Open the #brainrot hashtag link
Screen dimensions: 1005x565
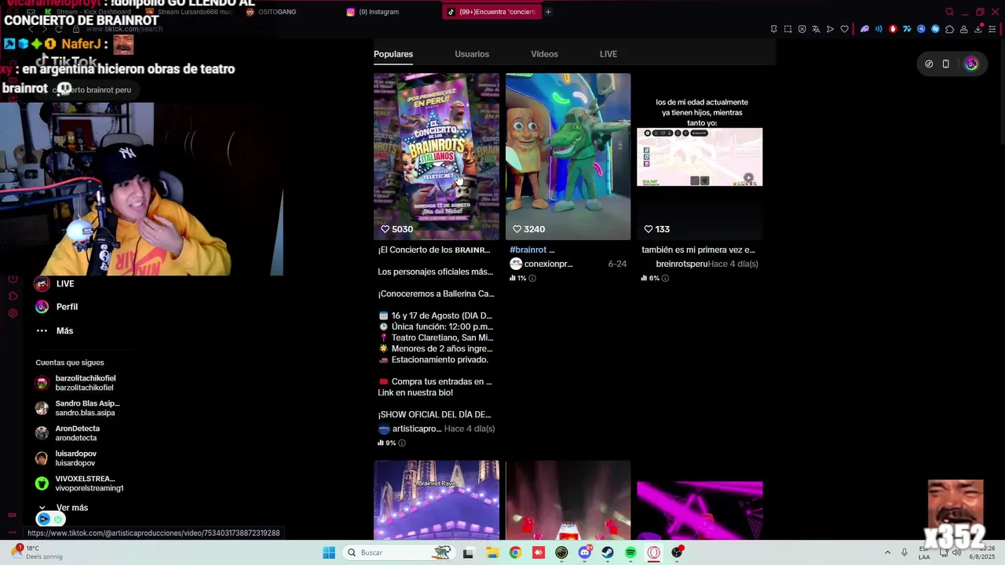(x=528, y=250)
